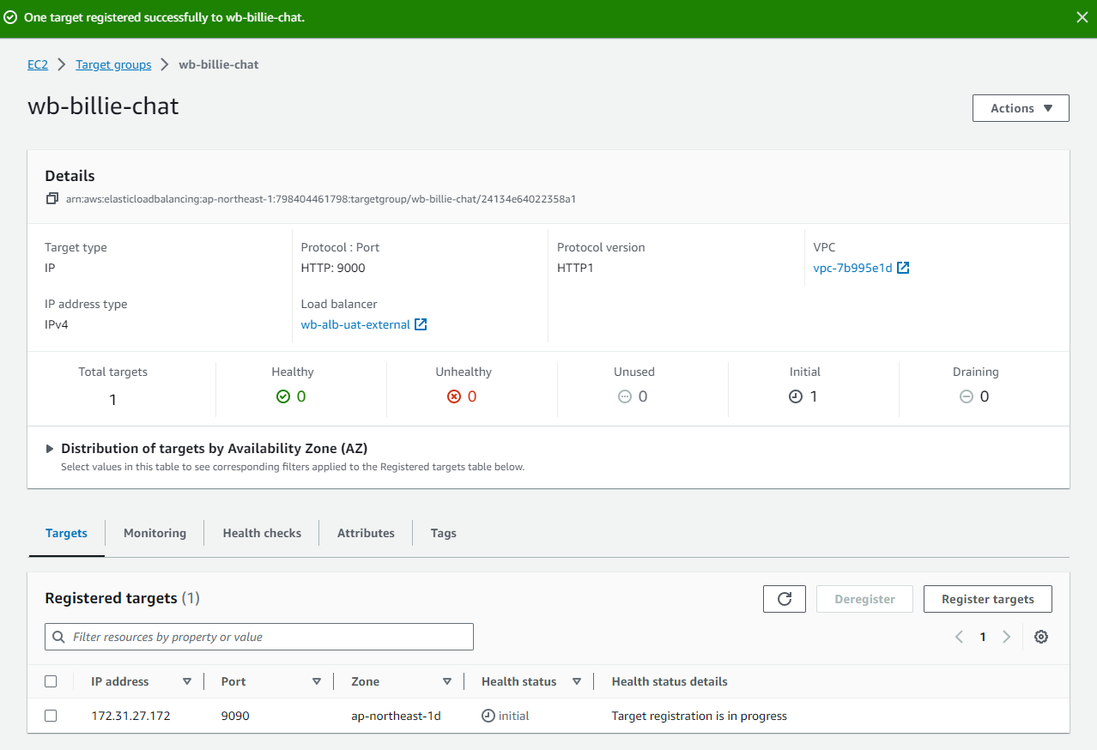Go to previous page of targets
This screenshot has height=750, width=1097.
pos(959,637)
